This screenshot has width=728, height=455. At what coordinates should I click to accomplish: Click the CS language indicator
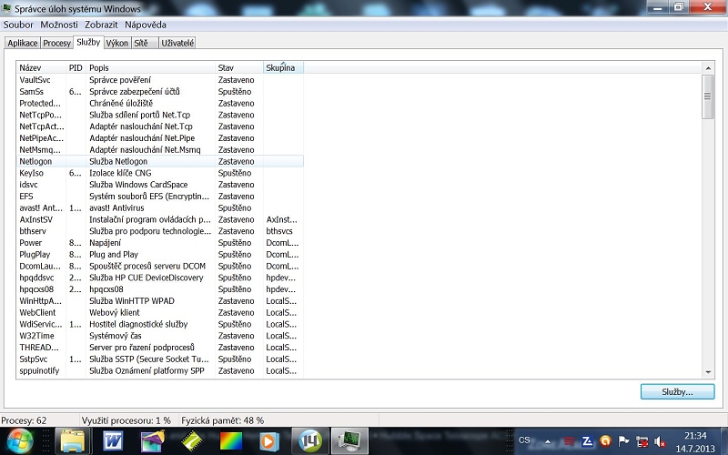pos(524,440)
